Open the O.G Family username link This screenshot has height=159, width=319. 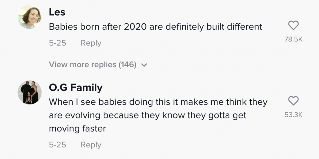tap(76, 88)
